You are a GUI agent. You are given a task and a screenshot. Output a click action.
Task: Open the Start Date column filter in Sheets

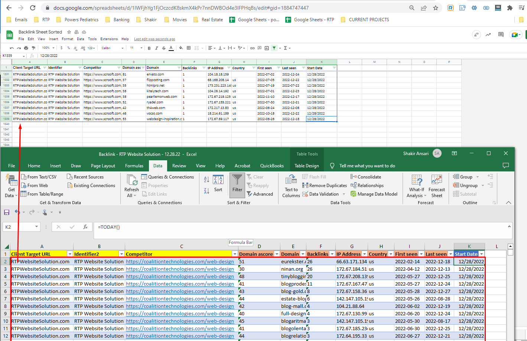point(334,68)
